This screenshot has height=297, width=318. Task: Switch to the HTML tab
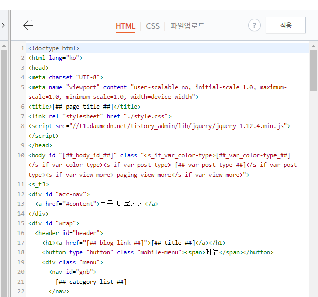(x=125, y=26)
